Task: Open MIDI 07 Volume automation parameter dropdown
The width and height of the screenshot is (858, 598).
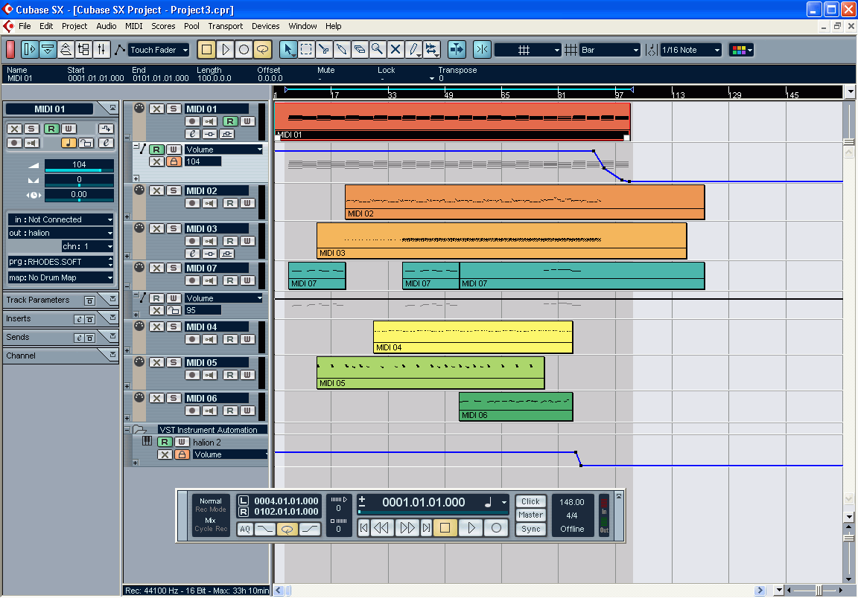Action: (224, 298)
